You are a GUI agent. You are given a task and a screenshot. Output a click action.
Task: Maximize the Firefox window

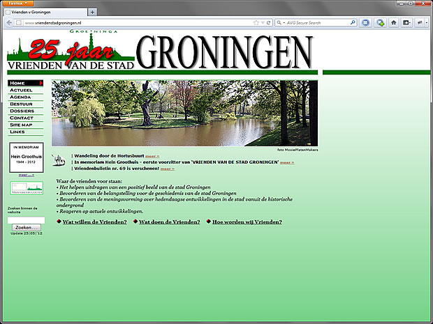pyautogui.click(x=411, y=3)
